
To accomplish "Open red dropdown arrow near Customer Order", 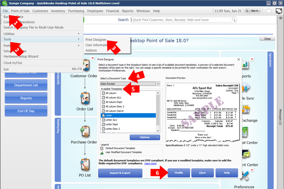I will (93, 58).
